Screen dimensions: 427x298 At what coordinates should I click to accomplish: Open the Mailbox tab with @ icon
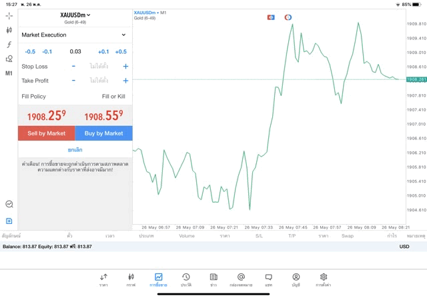pyautogui.click(x=241, y=280)
